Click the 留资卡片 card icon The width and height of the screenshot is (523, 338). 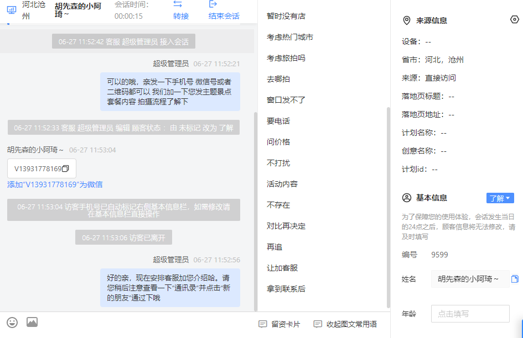[263, 324]
